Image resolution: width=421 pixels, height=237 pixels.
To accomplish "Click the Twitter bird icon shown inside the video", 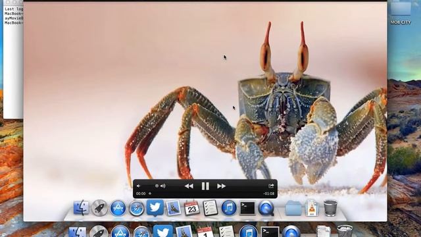I will 155,207.
